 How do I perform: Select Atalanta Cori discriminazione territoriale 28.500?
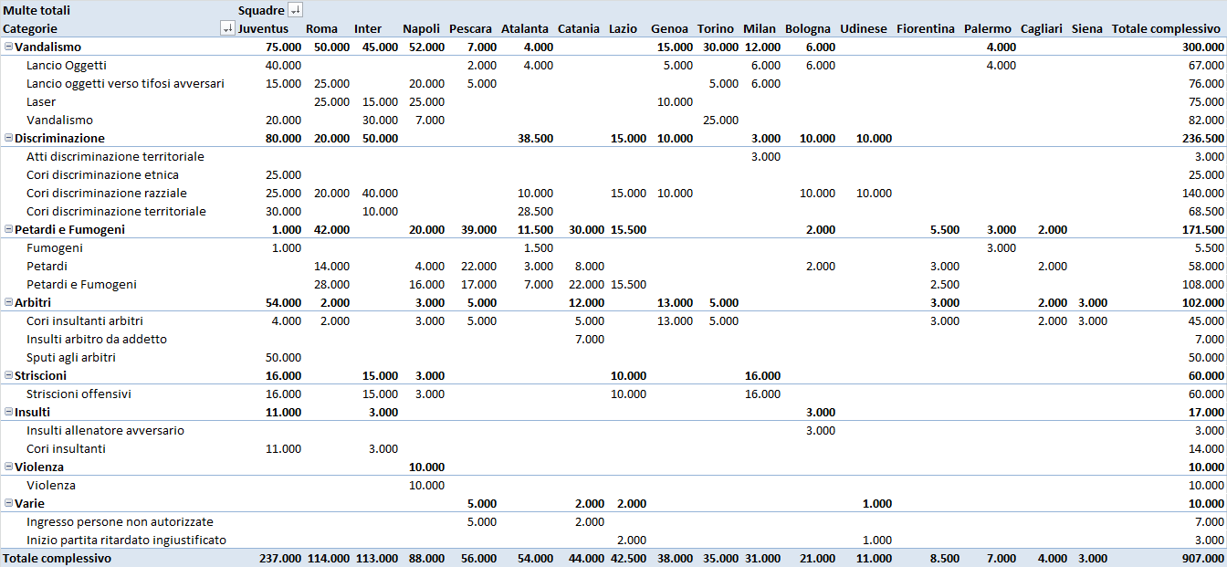click(x=535, y=211)
